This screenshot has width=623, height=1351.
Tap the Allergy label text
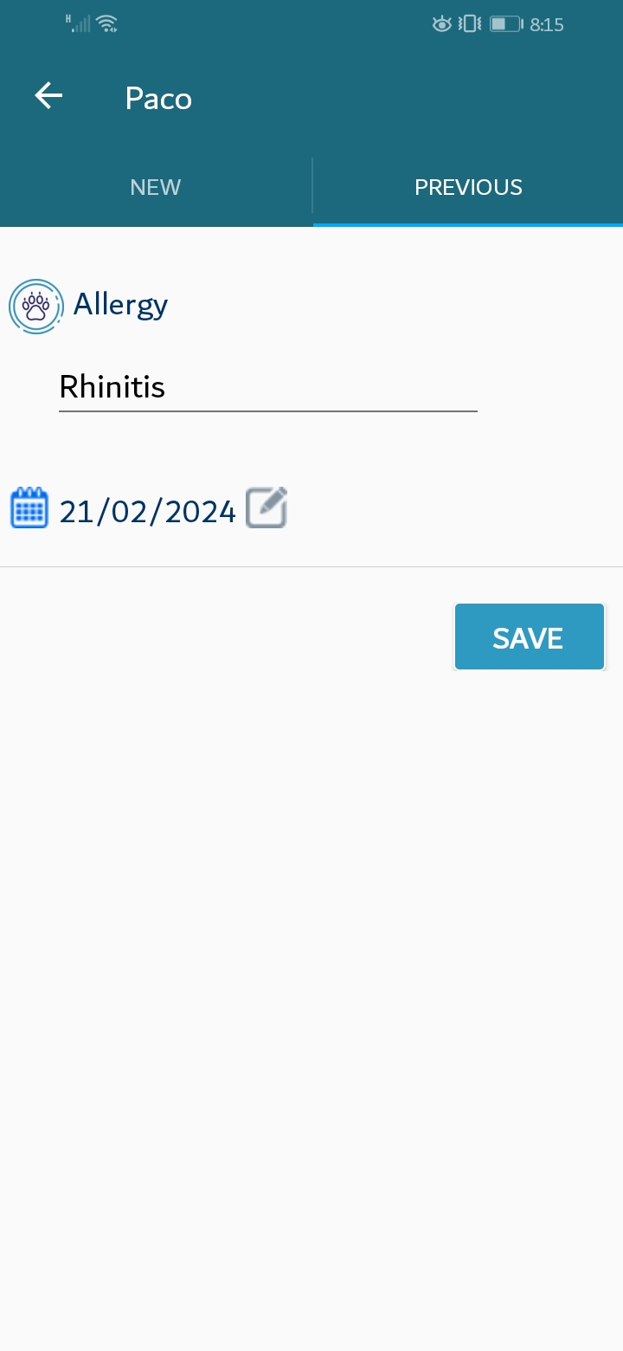(x=120, y=305)
